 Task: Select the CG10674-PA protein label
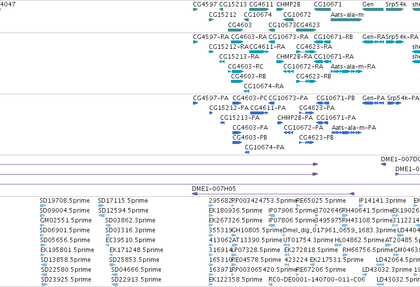[265, 147]
